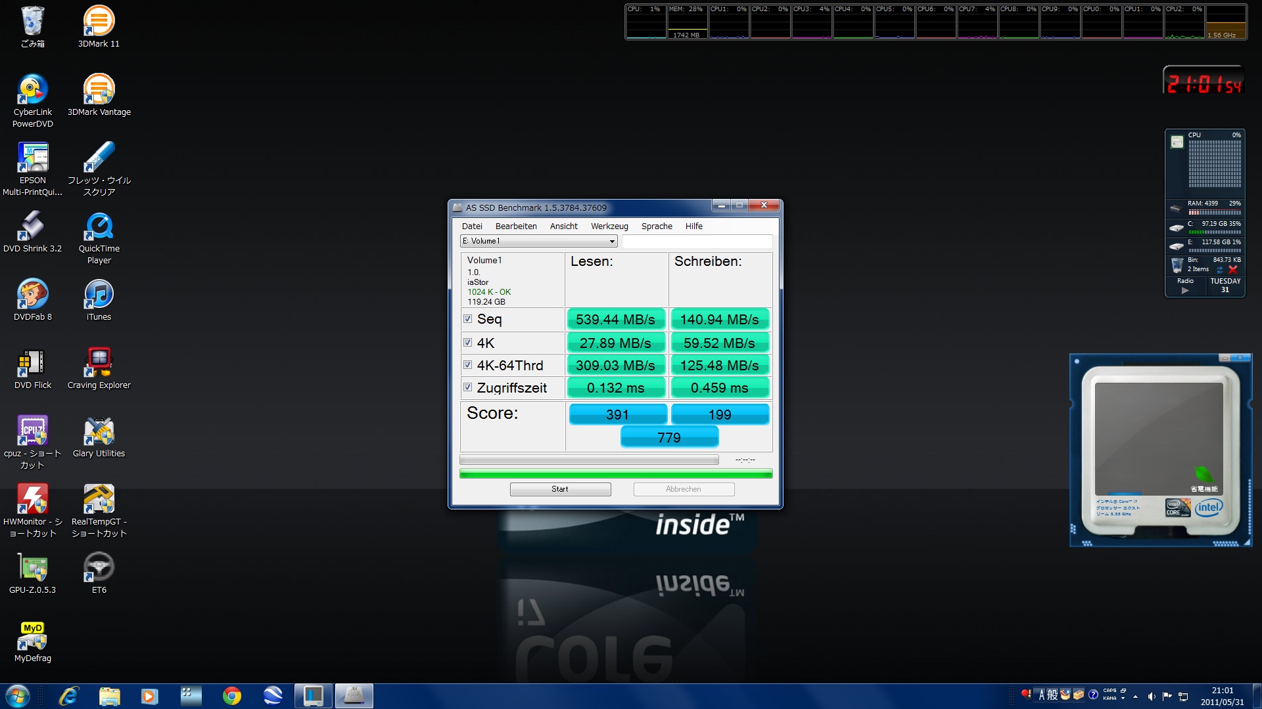Expand the E: Volume1 drive dropdown
The width and height of the screenshot is (1262, 709).
pyautogui.click(x=611, y=241)
